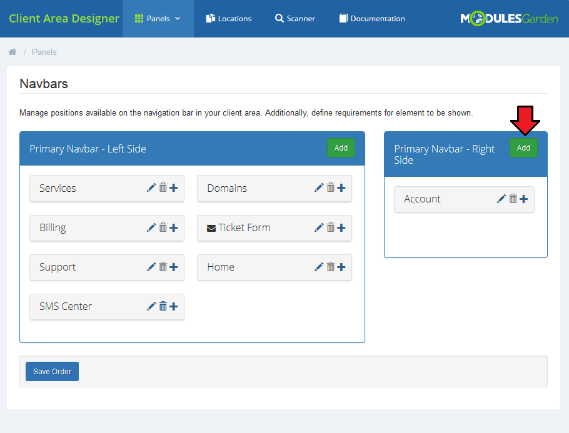The width and height of the screenshot is (569, 433).
Task: Select the Billing item label
Action: pos(53,227)
